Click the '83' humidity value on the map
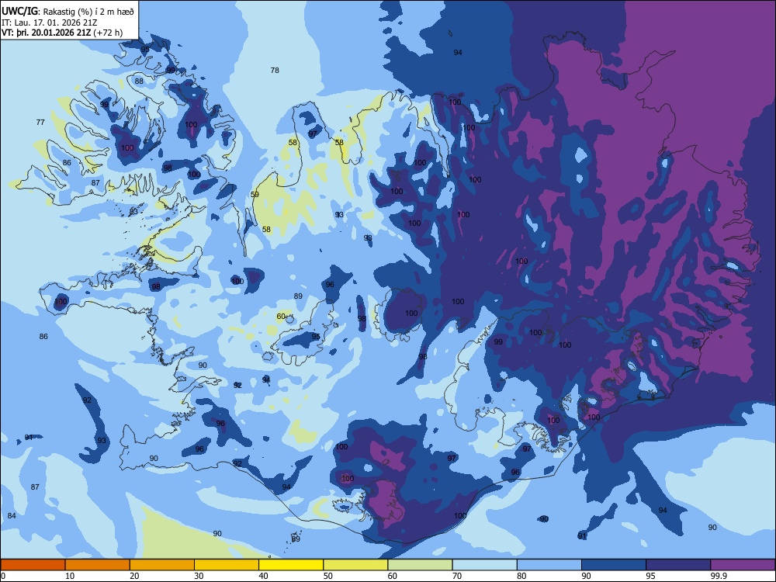 133,212
